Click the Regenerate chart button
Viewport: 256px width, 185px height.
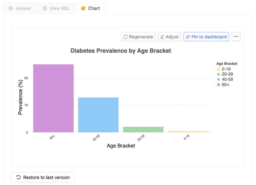click(138, 37)
